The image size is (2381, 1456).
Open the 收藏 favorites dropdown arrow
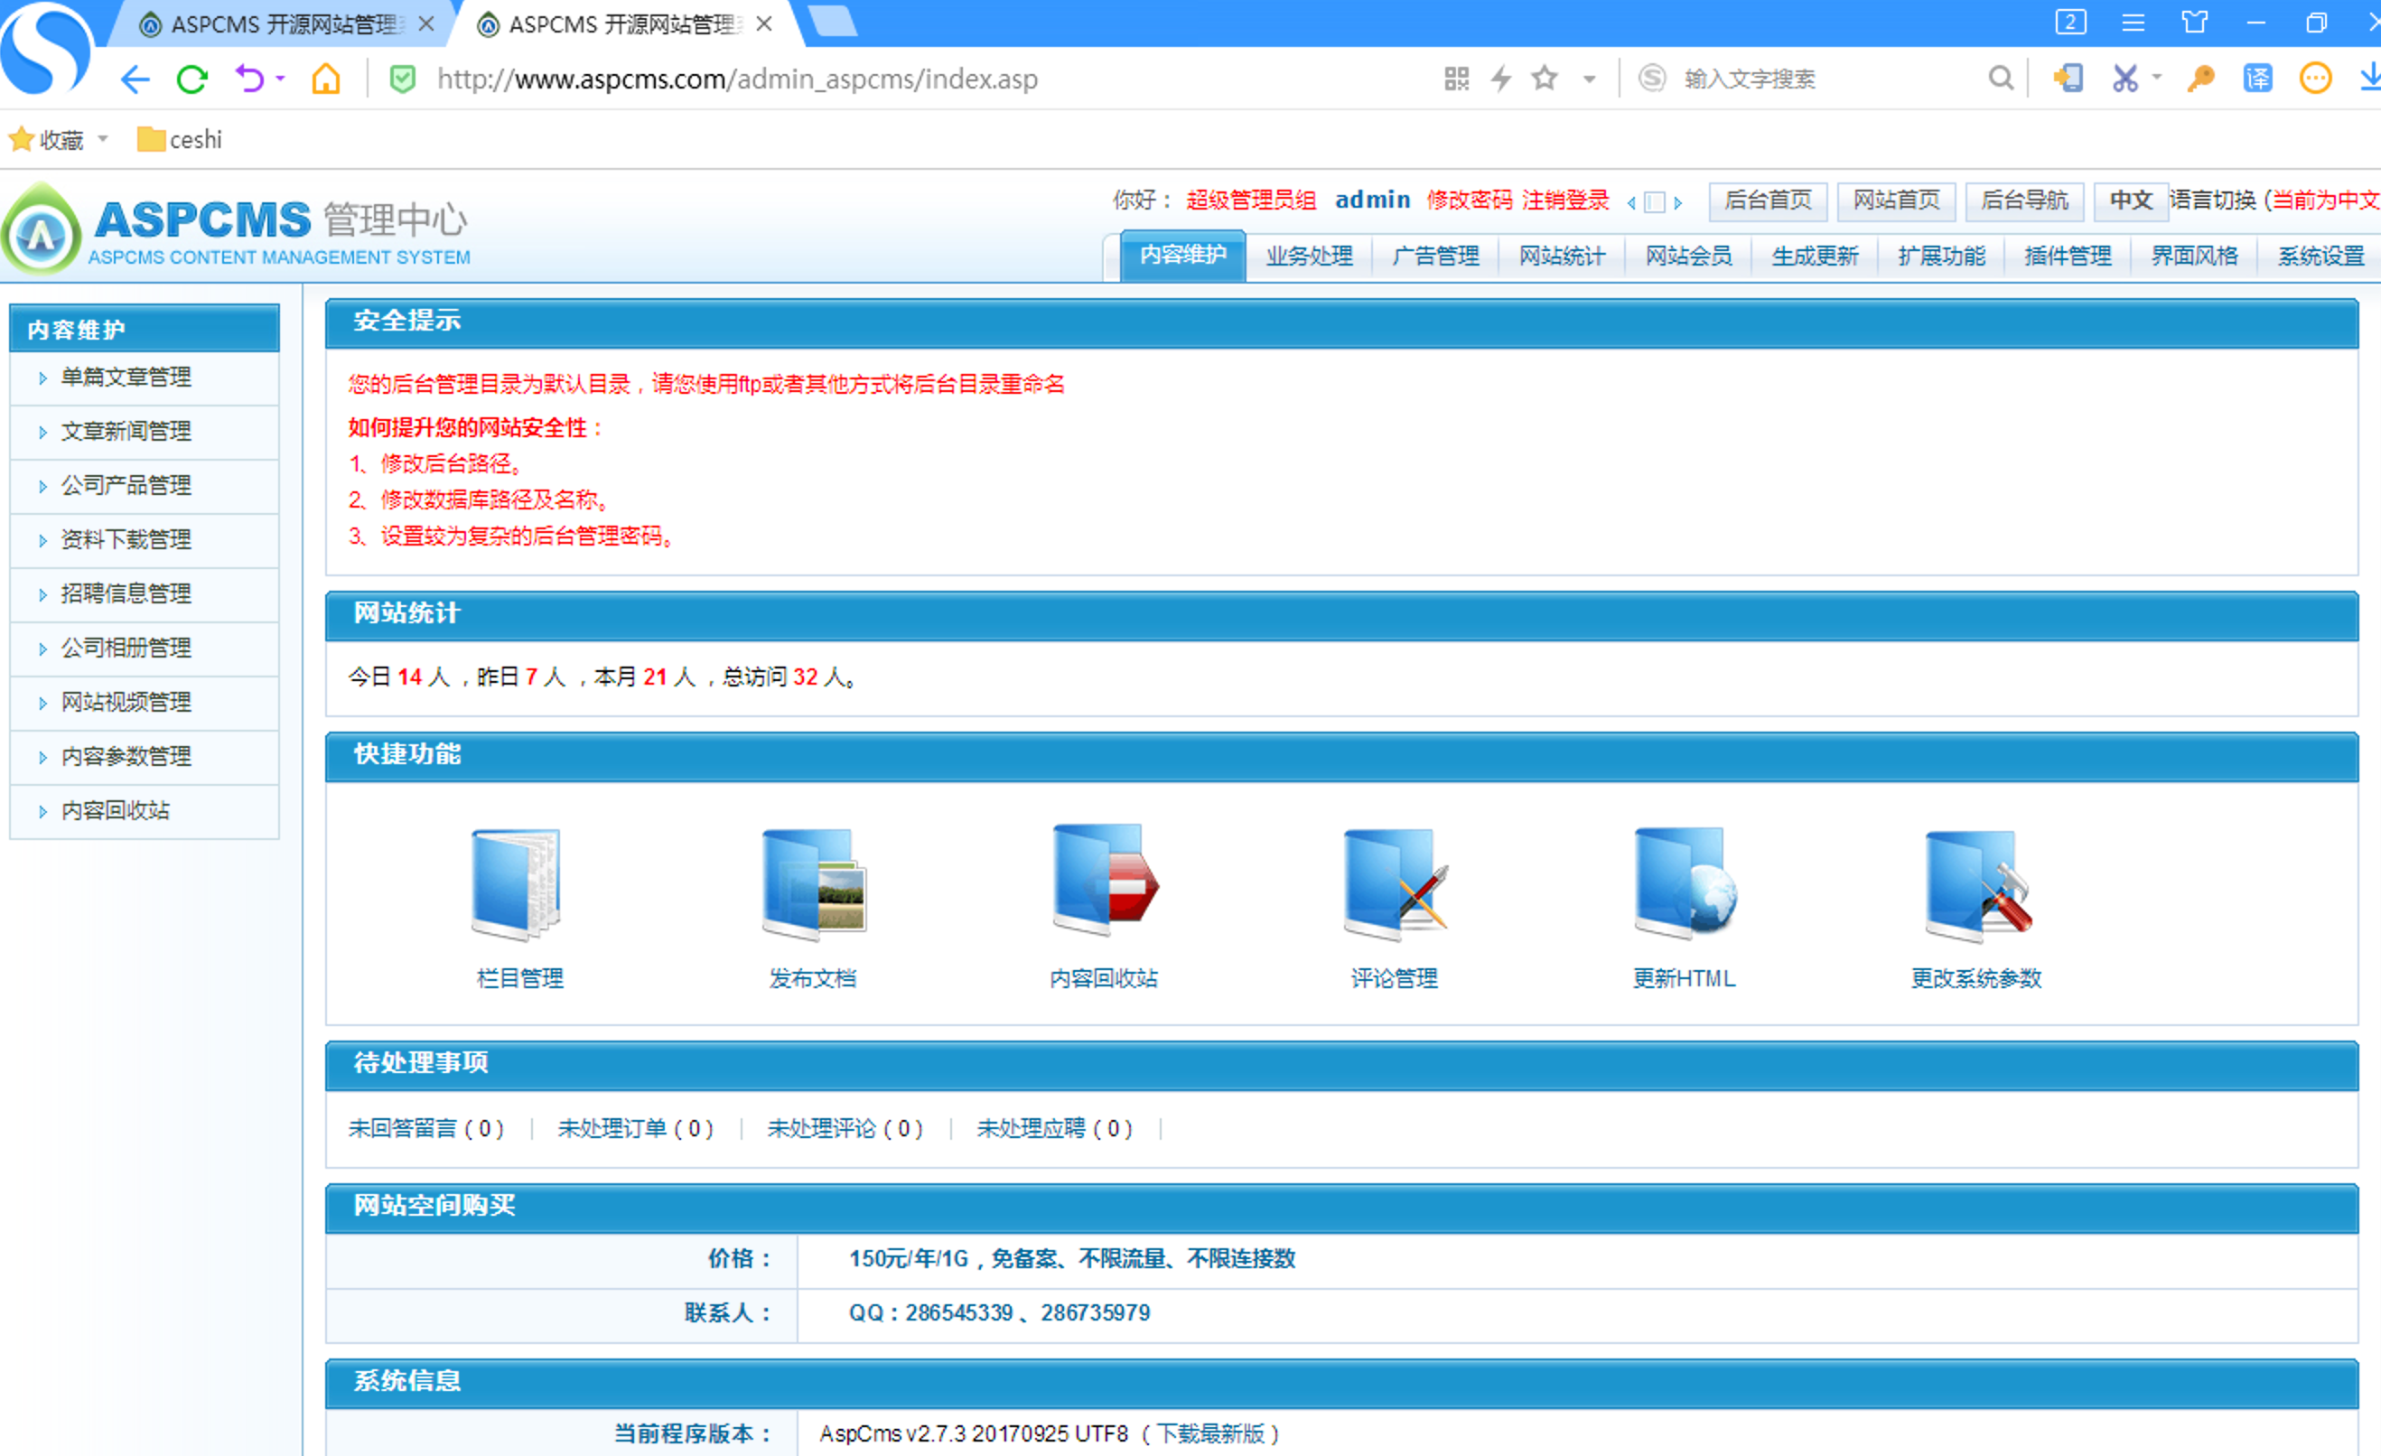[102, 139]
